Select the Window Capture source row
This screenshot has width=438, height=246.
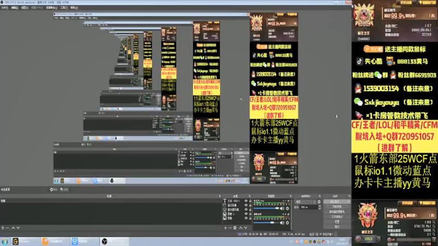(x=237, y=206)
